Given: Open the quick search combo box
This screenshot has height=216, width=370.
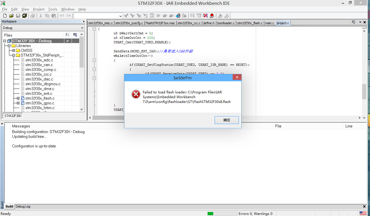Looking at the screenshot, I should [x=98, y=16].
